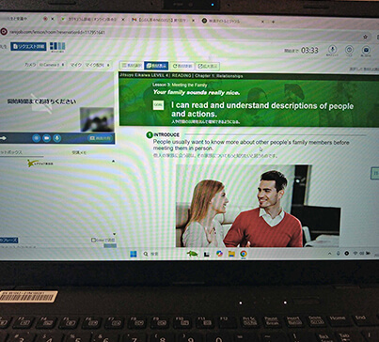Click the round settings icon beside the camera button

[x=37, y=138]
